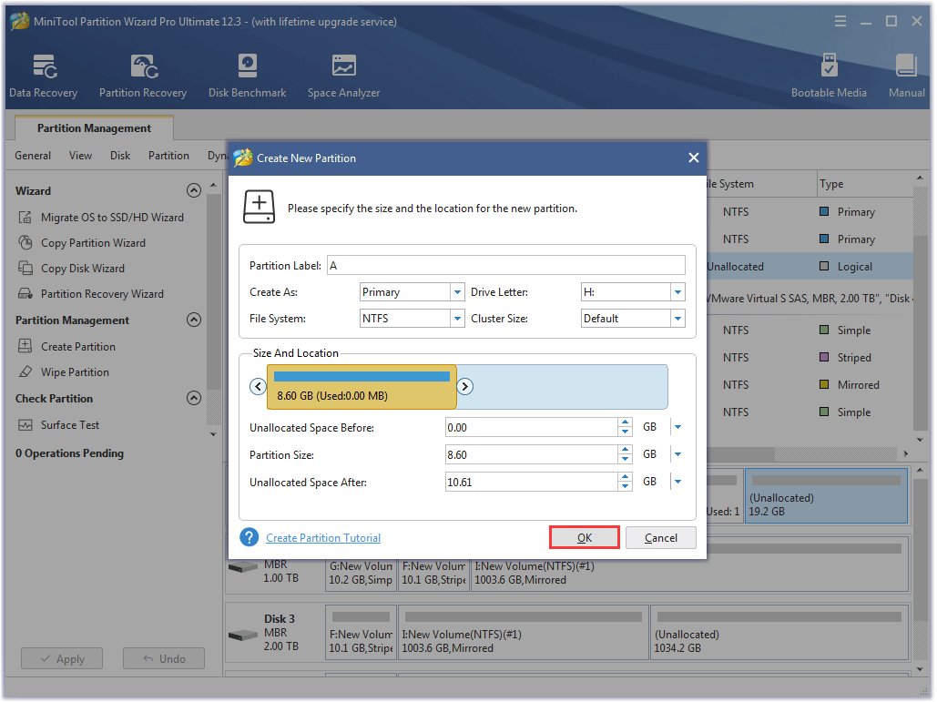
Task: Open the Drive Letter dropdown
Action: 677,292
